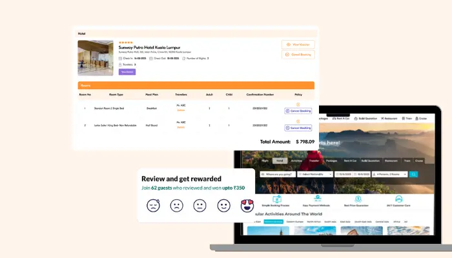Click the Best Price Guarantee icon
The height and width of the screenshot is (258, 452).
coord(358,199)
